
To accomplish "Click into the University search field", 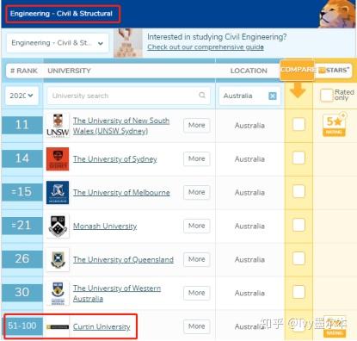I will click(128, 96).
